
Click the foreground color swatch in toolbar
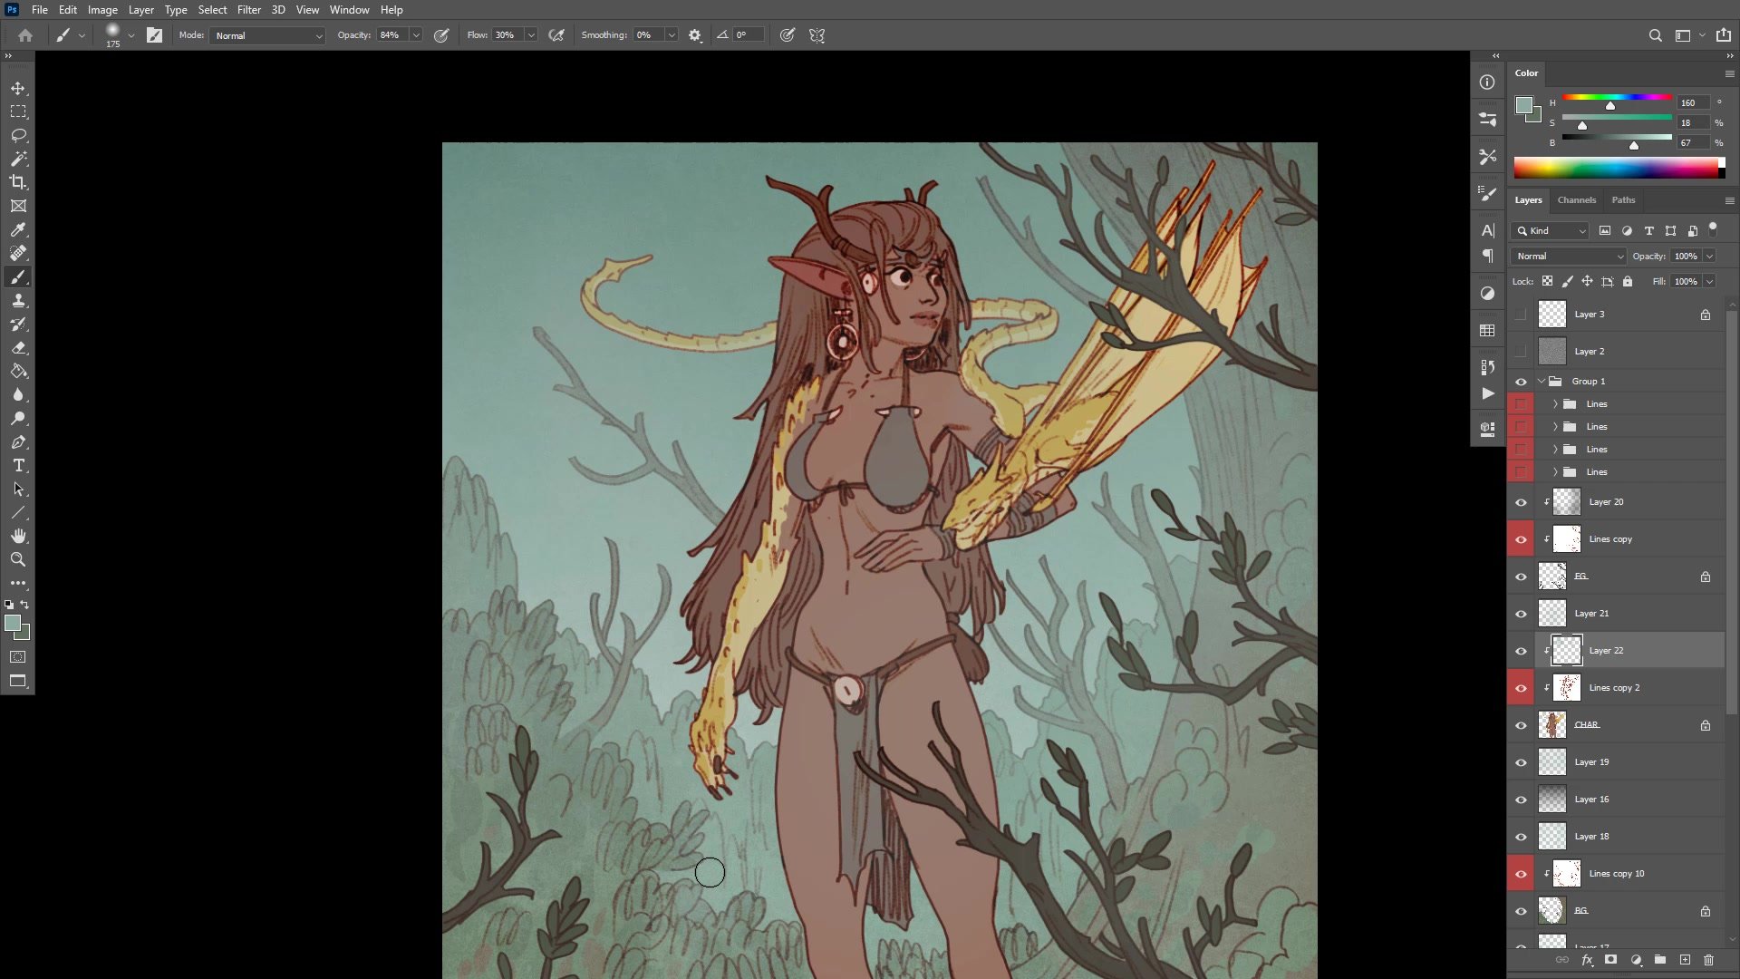click(x=12, y=623)
